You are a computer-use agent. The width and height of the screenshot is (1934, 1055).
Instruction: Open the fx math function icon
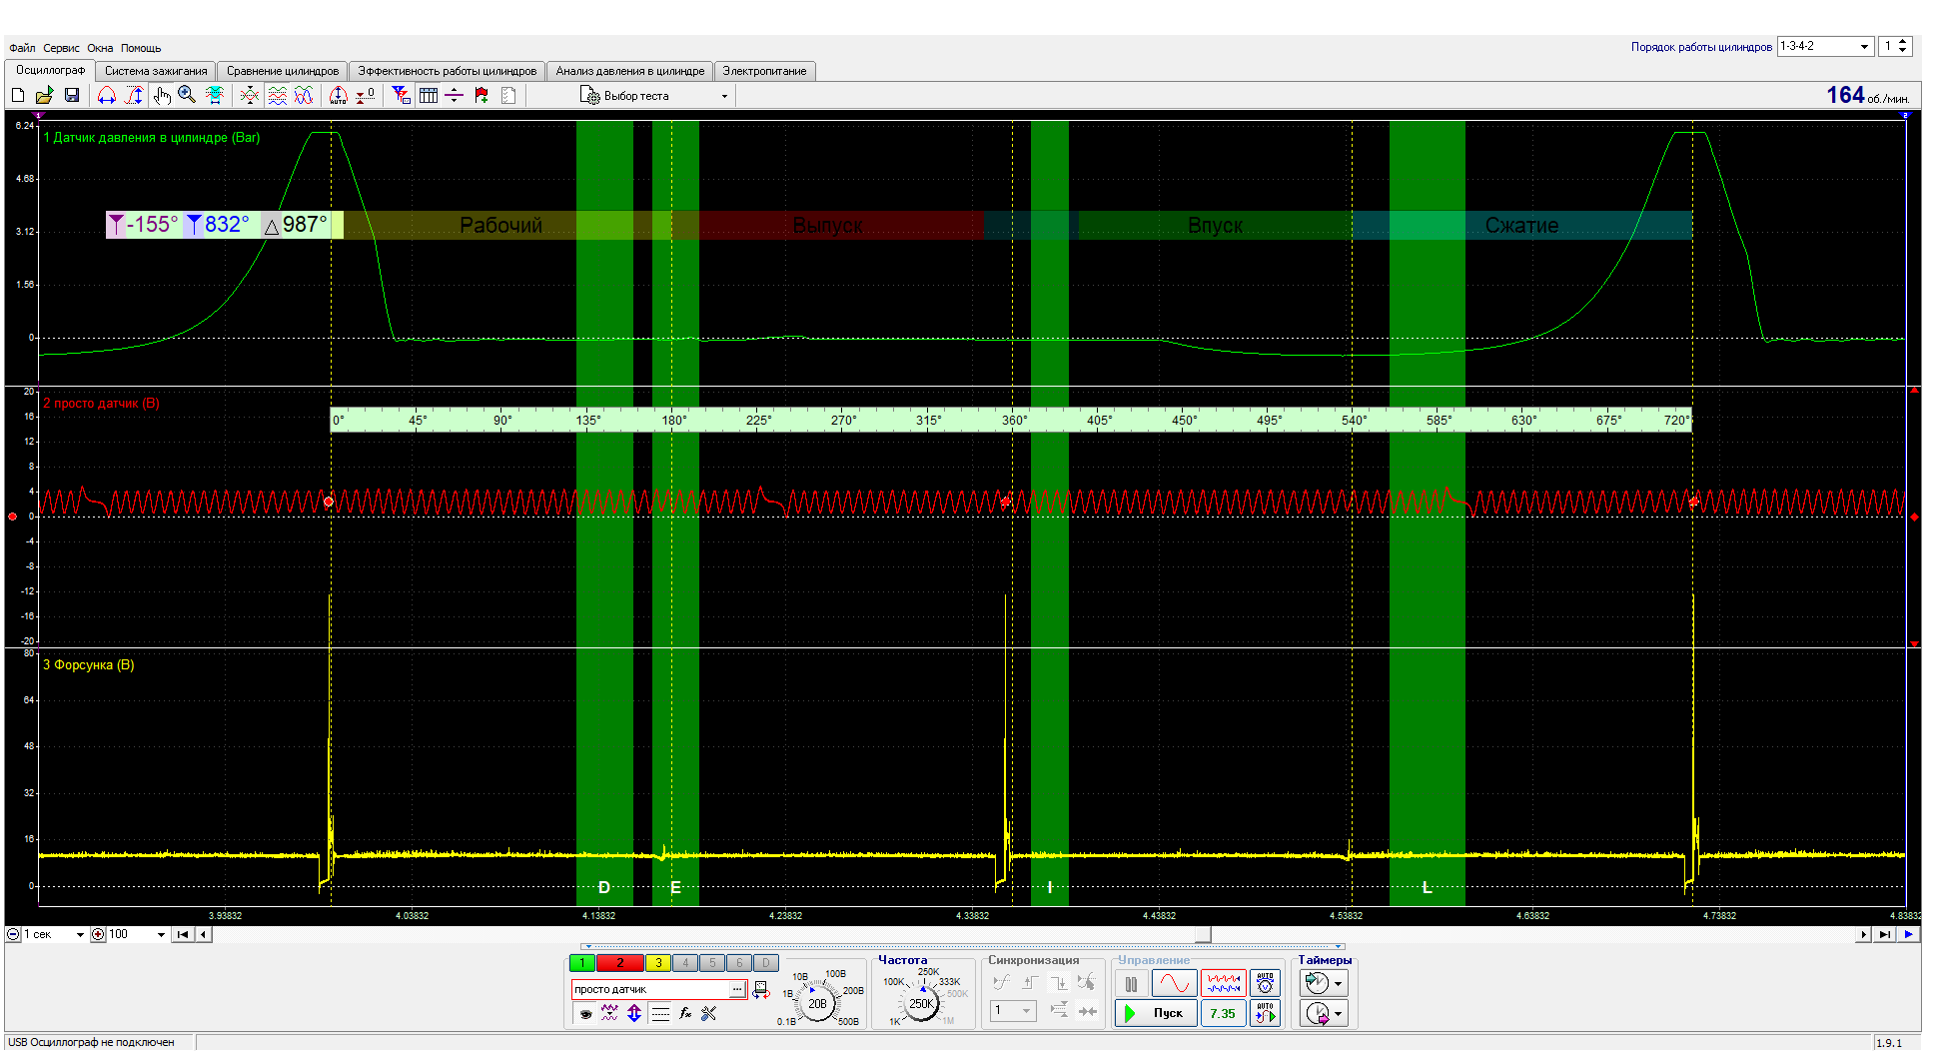pyautogui.click(x=685, y=1013)
